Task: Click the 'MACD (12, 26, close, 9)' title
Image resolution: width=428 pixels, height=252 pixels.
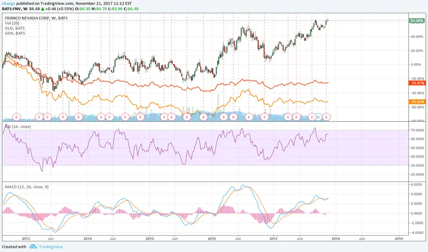Action: point(27,187)
